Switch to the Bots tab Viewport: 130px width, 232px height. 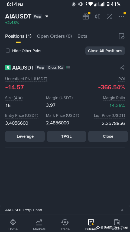pos(82,36)
